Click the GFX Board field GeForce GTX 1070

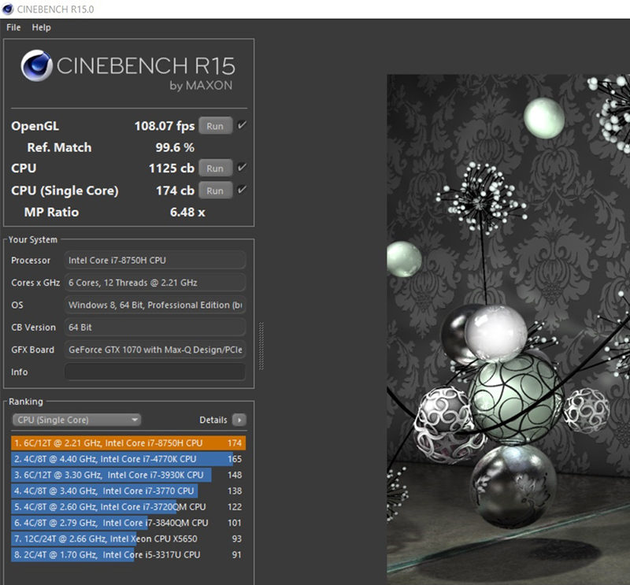(155, 350)
